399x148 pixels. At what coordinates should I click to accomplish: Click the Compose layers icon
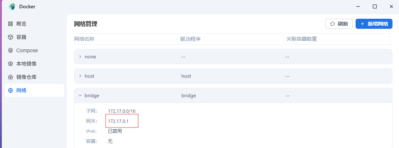pyautogui.click(x=10, y=50)
